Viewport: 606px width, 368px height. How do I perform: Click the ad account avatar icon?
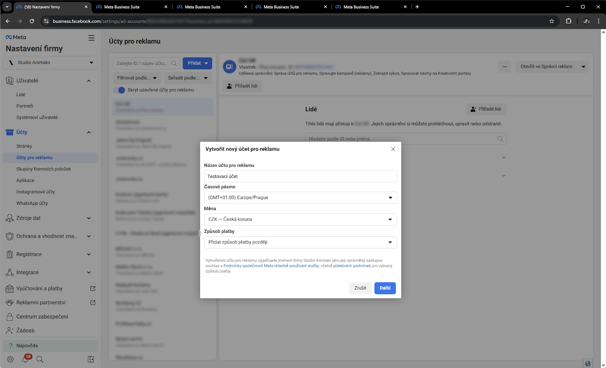230,67
